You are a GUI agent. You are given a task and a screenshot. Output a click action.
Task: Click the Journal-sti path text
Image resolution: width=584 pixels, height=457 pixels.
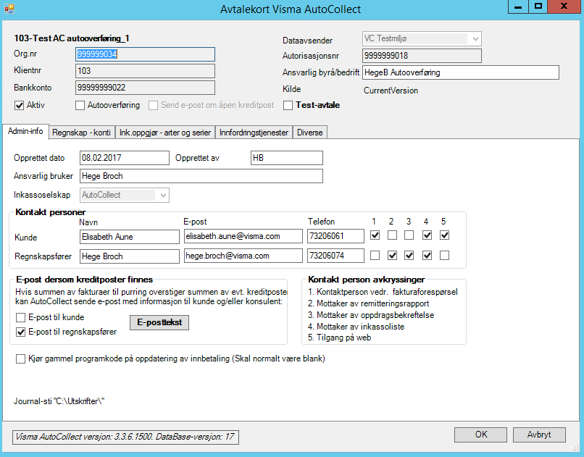59,401
